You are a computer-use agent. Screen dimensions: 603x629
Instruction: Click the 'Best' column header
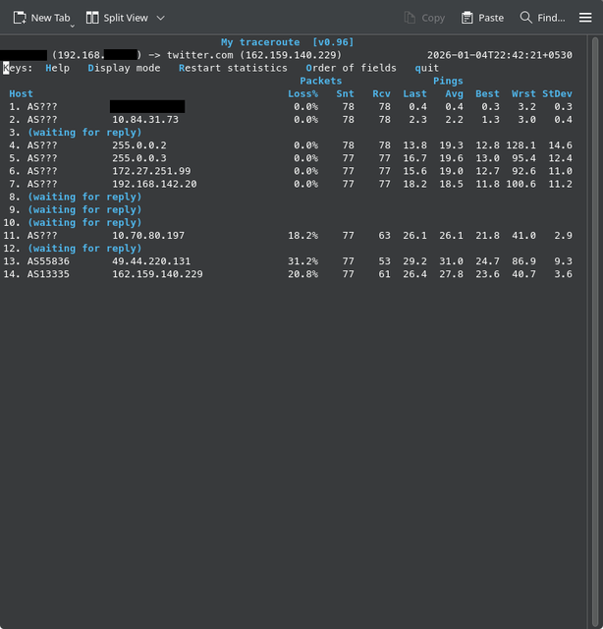487,94
